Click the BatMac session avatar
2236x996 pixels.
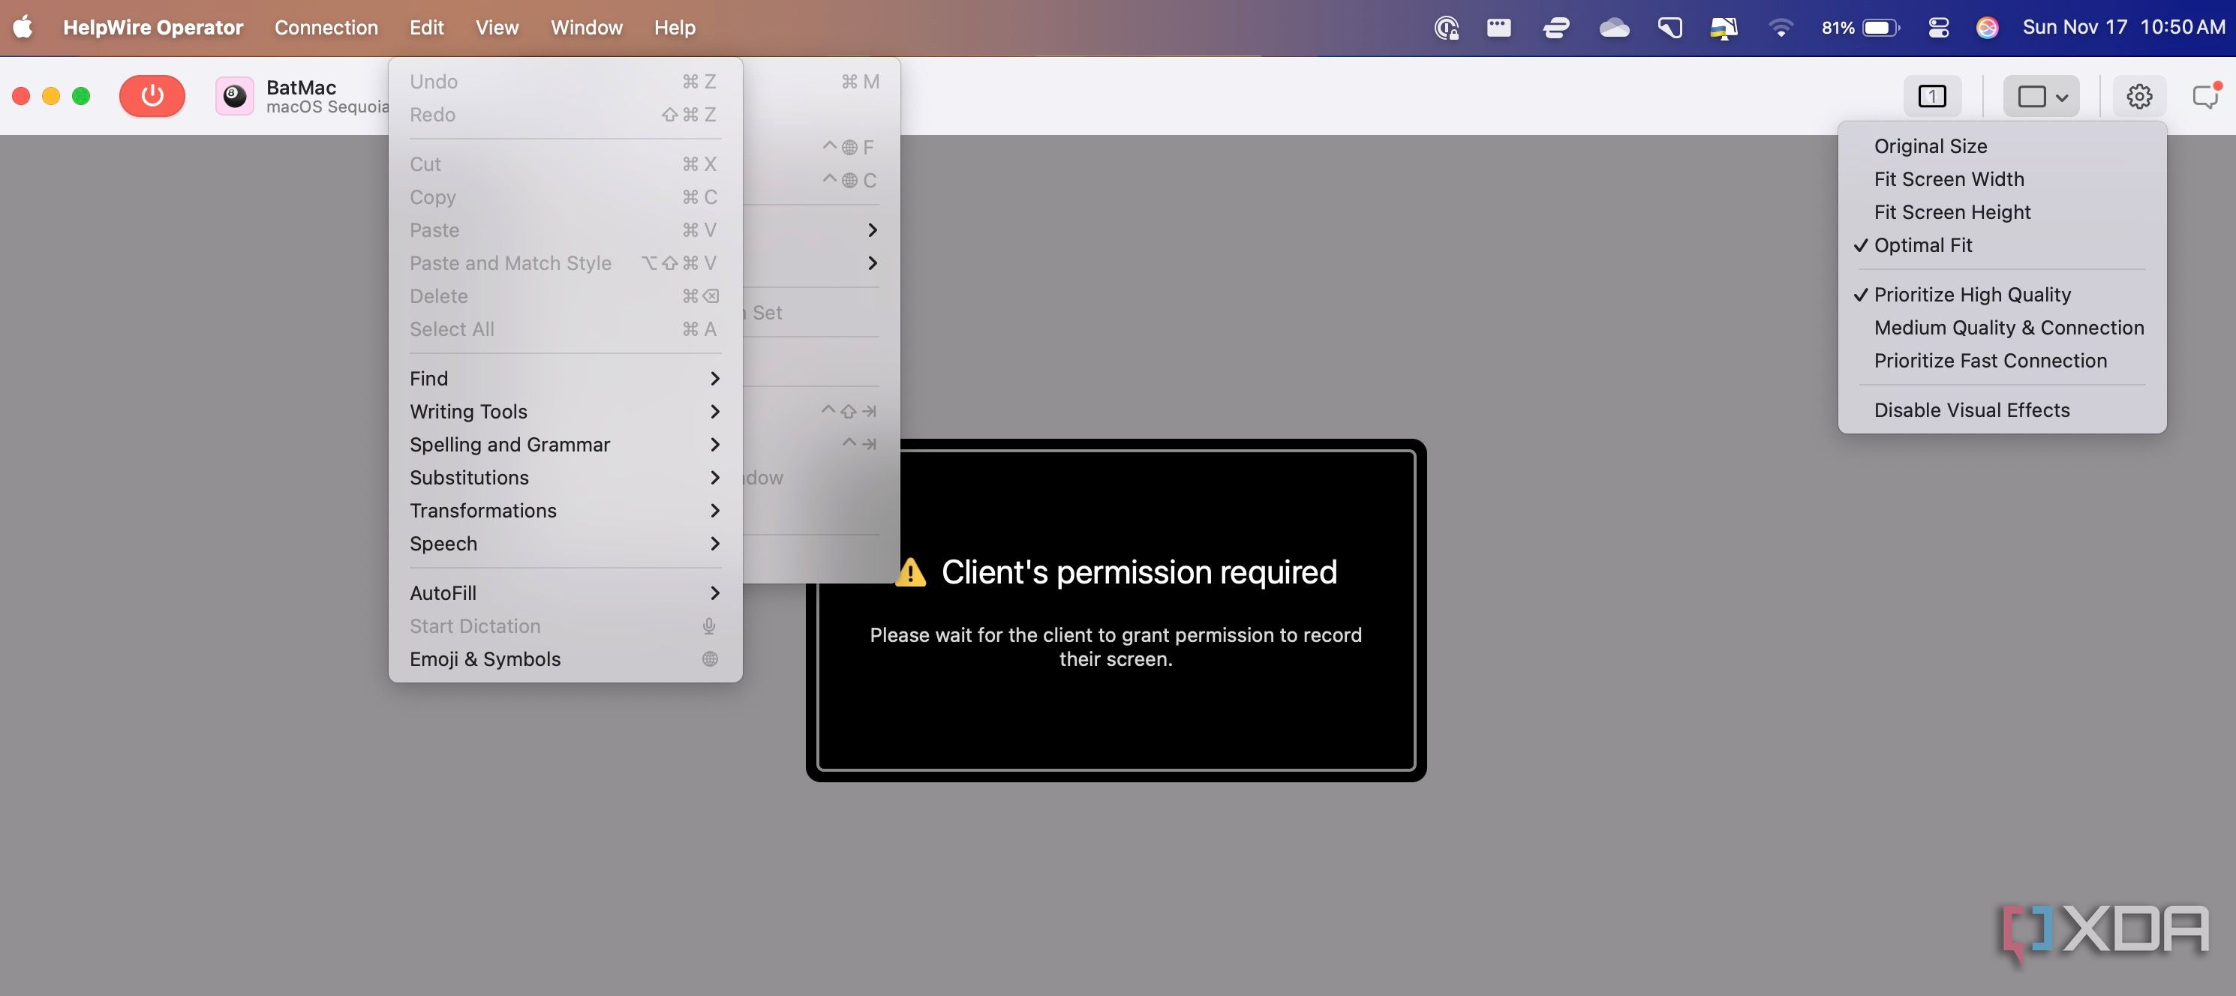[233, 95]
